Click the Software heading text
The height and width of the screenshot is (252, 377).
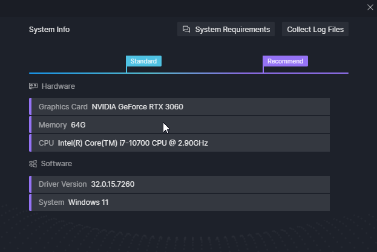(x=56, y=164)
